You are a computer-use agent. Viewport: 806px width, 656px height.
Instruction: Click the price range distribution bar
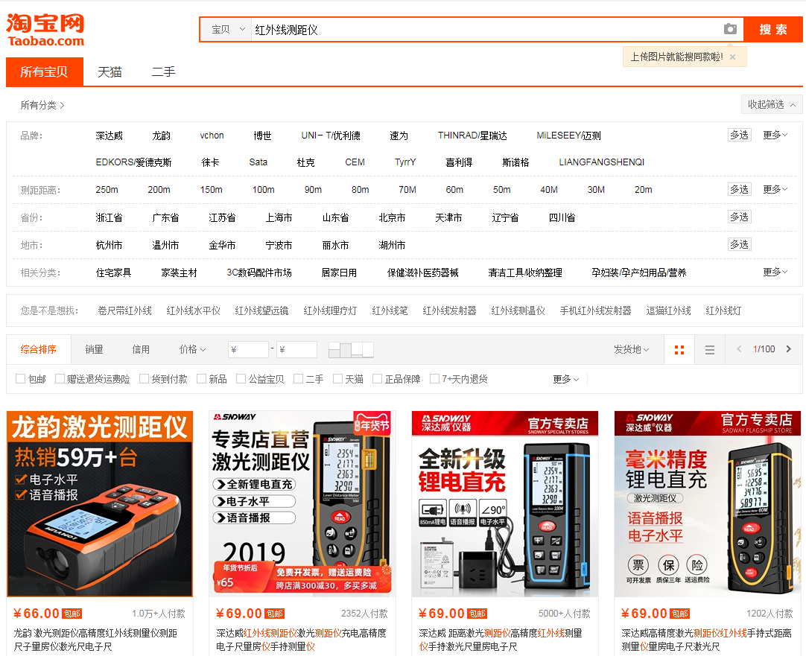[x=351, y=350]
